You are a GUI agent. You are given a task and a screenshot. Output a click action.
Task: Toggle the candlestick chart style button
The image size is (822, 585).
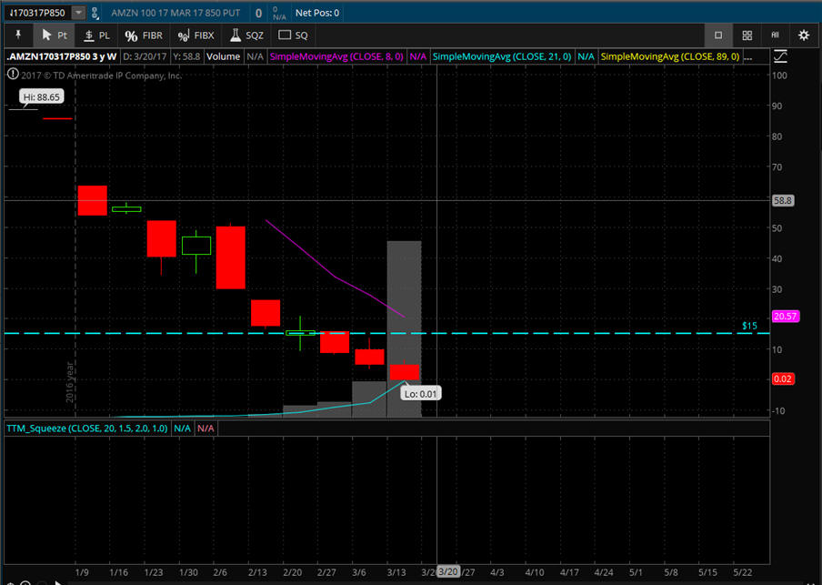click(775, 35)
